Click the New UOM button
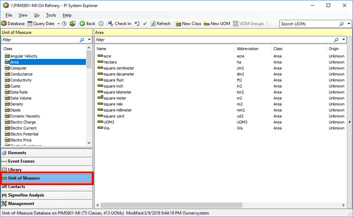Viewport: 353px width, 217px height. (x=217, y=23)
